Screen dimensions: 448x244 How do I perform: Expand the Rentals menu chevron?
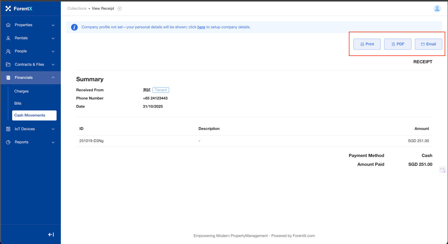pos(53,38)
